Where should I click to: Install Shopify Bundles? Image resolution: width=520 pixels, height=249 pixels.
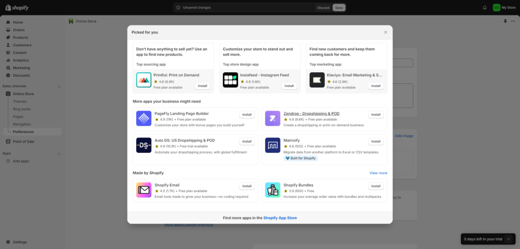coord(376,186)
